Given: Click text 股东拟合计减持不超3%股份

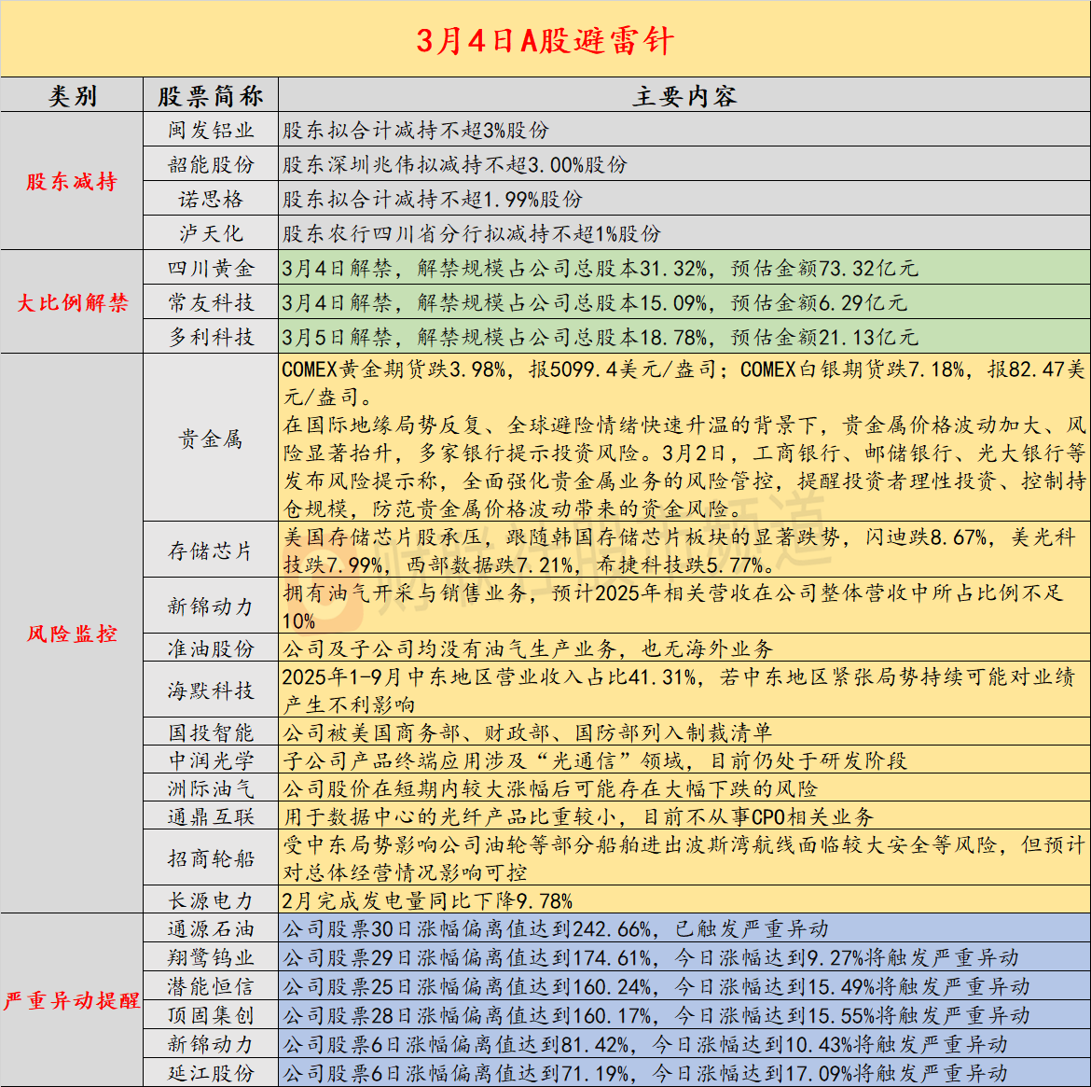Looking at the screenshot, I should point(415,130).
